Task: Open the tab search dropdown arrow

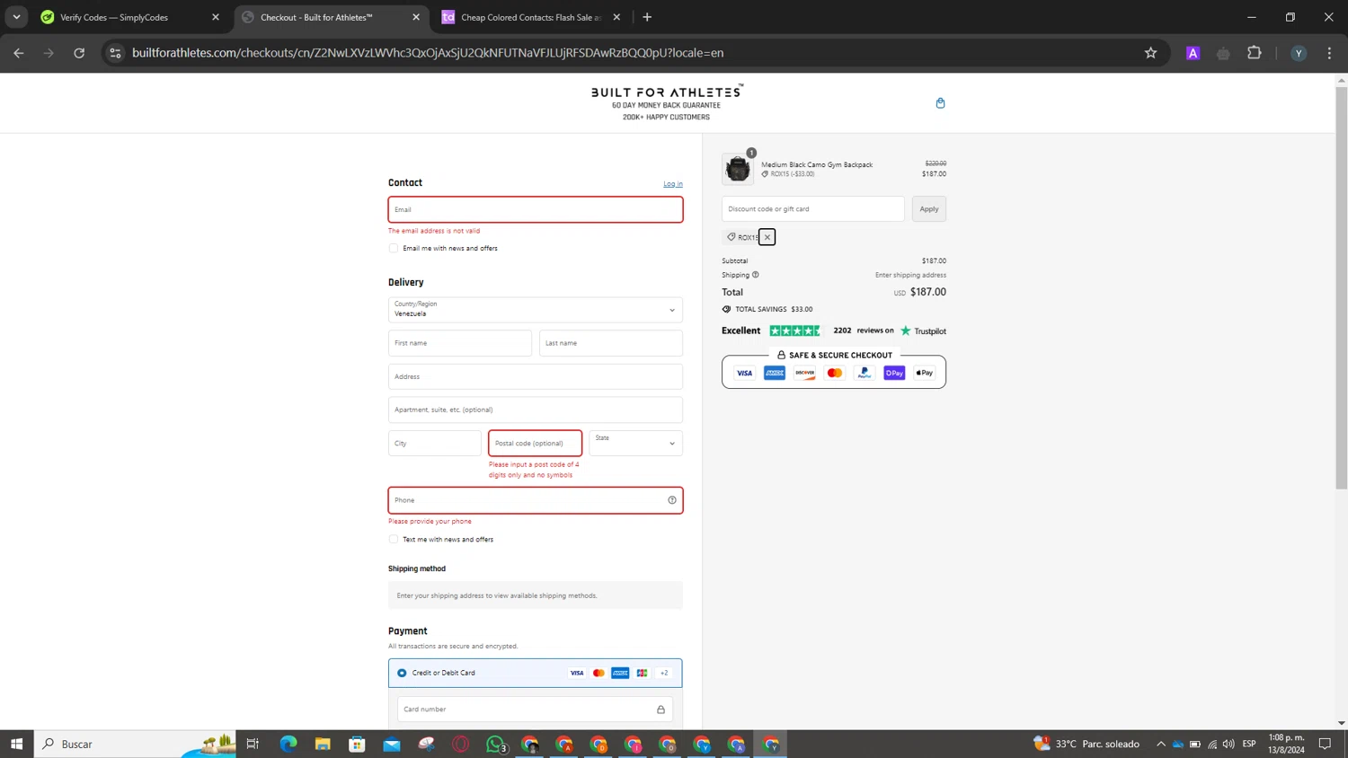Action: (16, 17)
